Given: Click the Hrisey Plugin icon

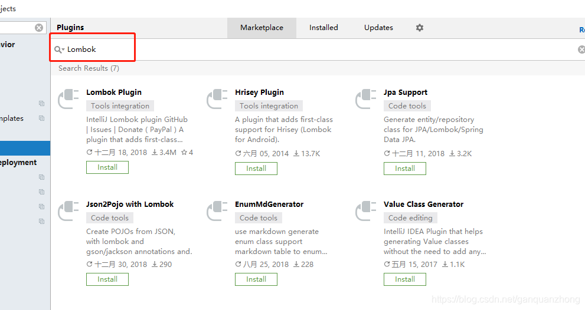Looking at the screenshot, I should [x=217, y=99].
